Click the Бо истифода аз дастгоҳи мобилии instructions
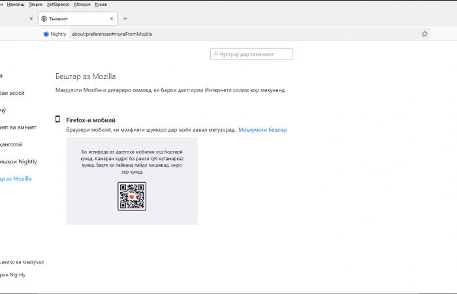 [x=132, y=161]
